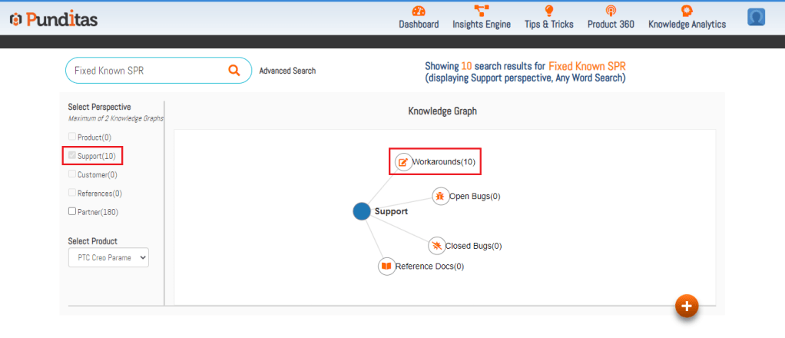Open the Advanced Search link
Screen dimensions: 785x338
pos(287,71)
